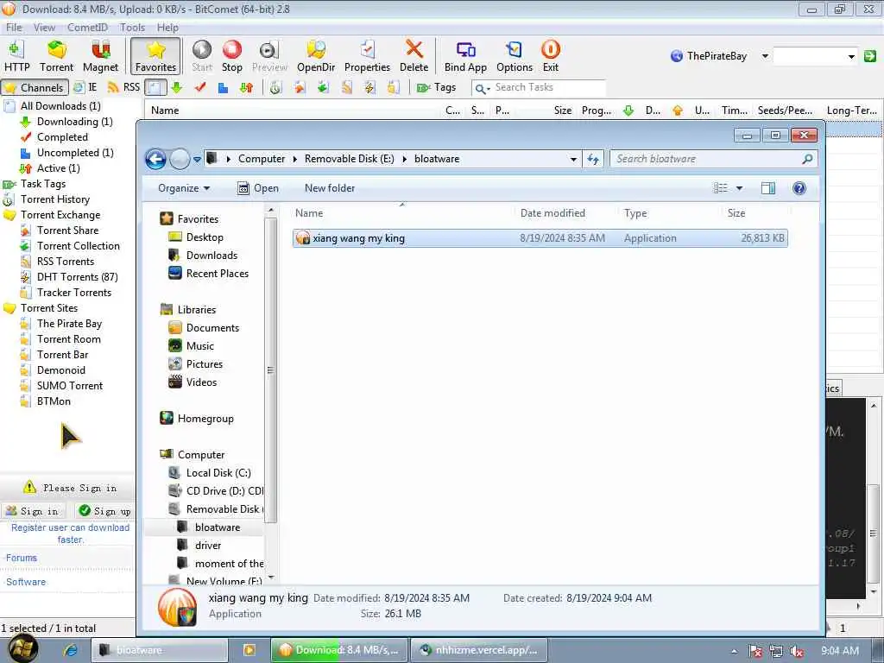Click the Explorer help question icon
The width and height of the screenshot is (884, 663).
(x=799, y=188)
